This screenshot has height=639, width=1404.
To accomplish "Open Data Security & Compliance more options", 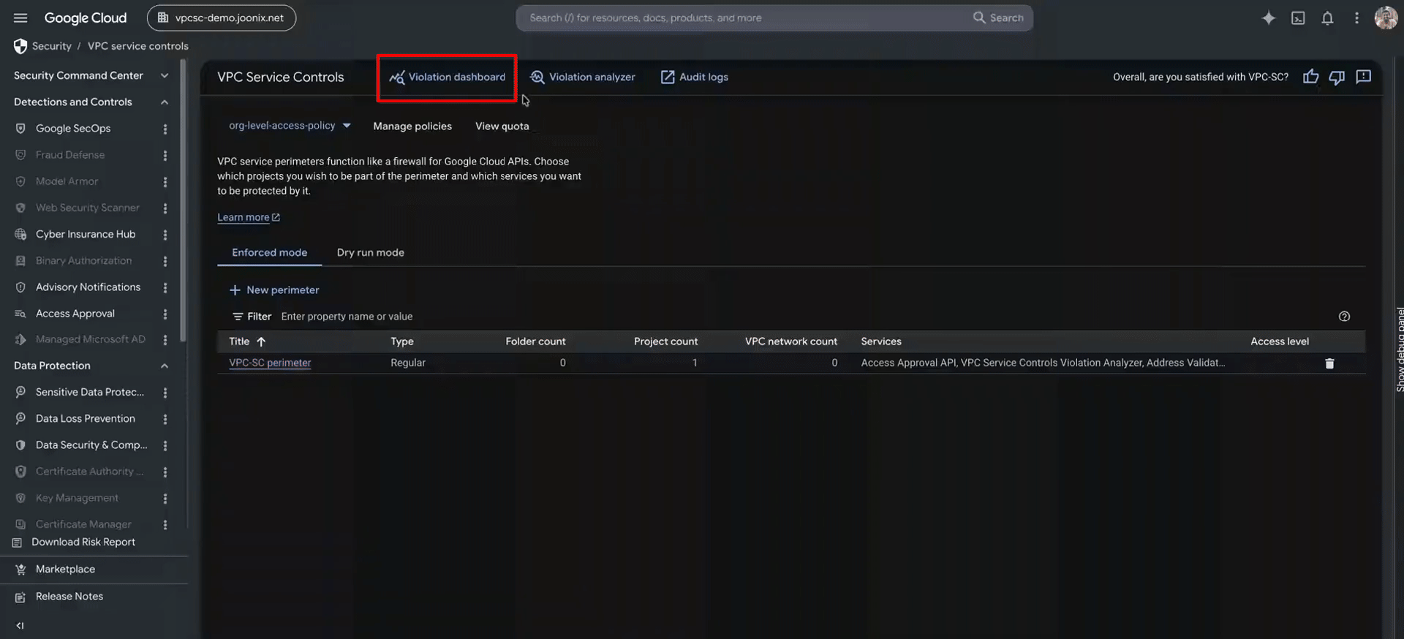I will click(165, 446).
